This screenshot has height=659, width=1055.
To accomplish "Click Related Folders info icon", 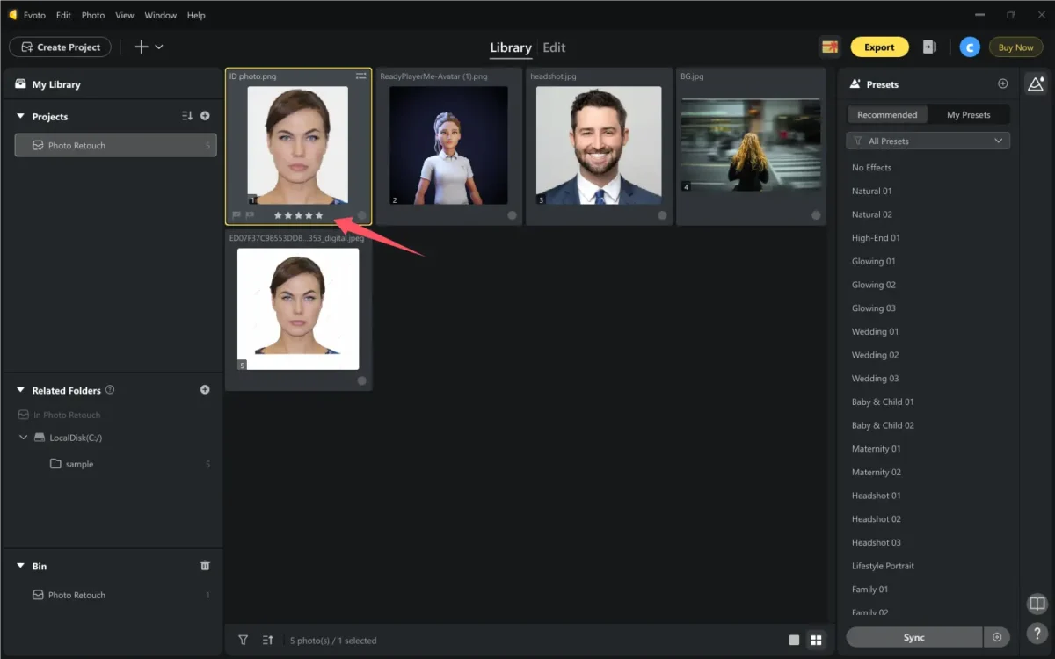I will [x=110, y=390].
